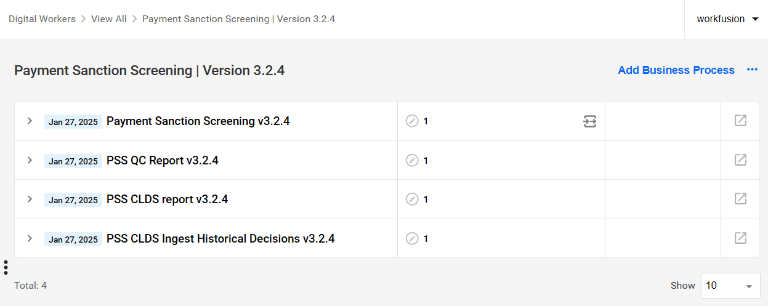Click the flow icon in Payment Sanction Screening row
This screenshot has height=306, width=768.
click(x=590, y=121)
